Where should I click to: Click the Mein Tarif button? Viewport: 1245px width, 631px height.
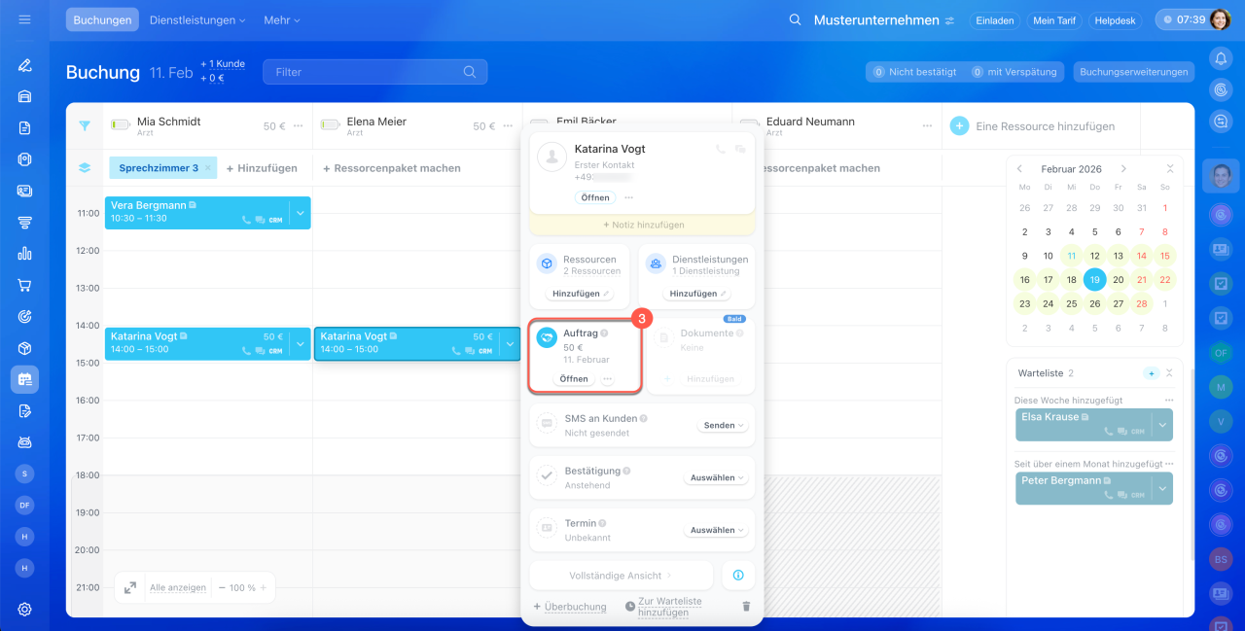1055,20
